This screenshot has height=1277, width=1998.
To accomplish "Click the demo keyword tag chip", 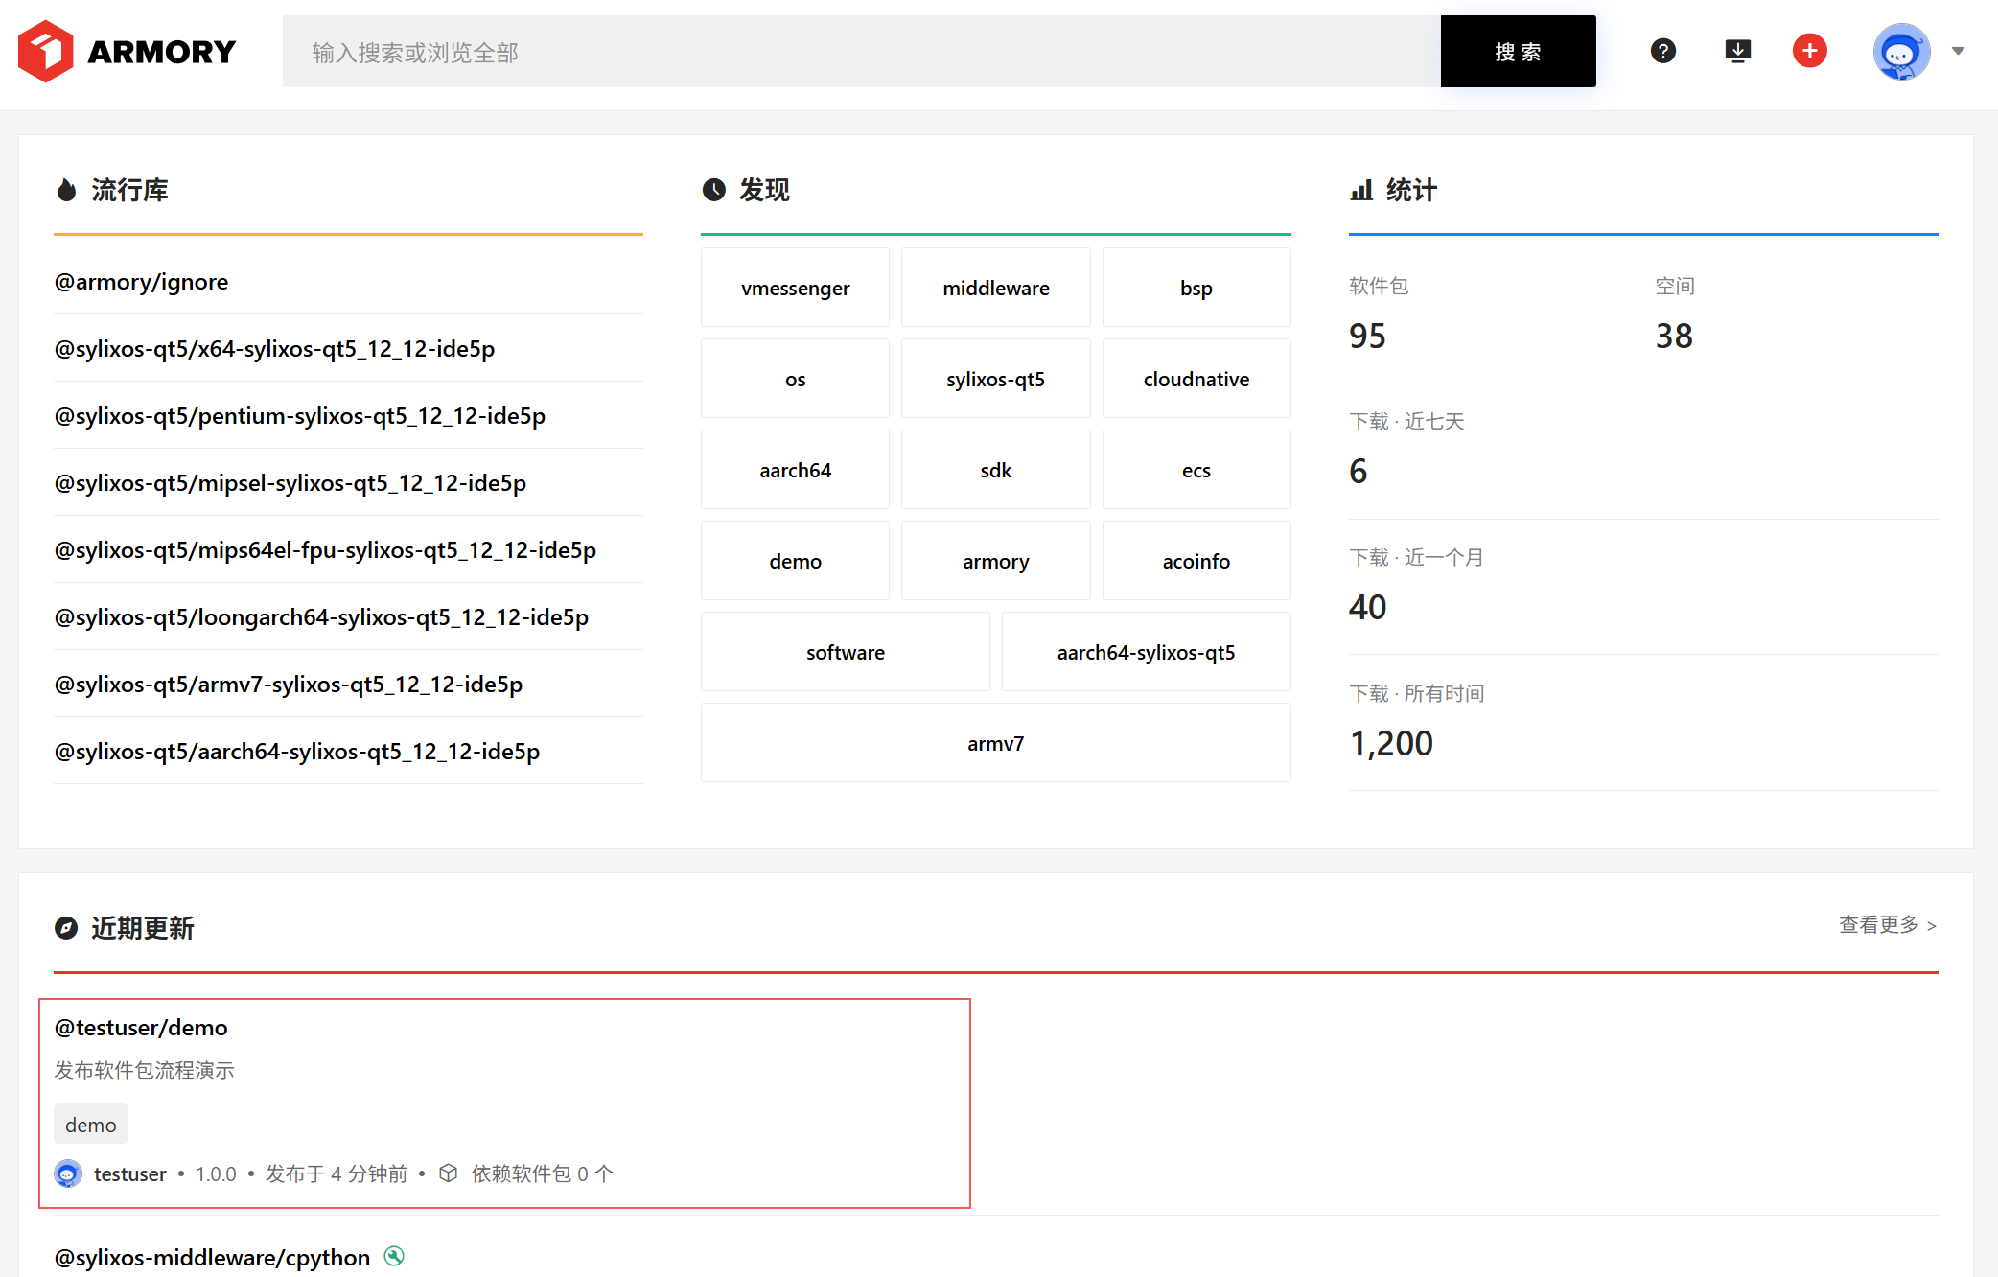I will [90, 1125].
